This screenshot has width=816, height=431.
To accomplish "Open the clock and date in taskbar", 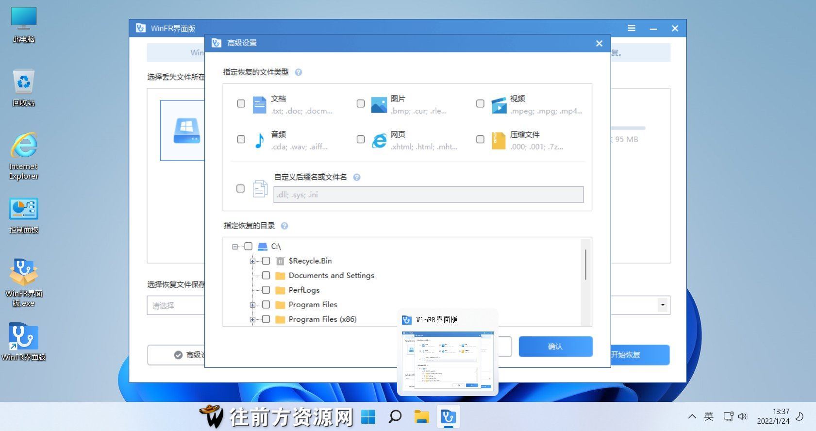I will (773, 416).
